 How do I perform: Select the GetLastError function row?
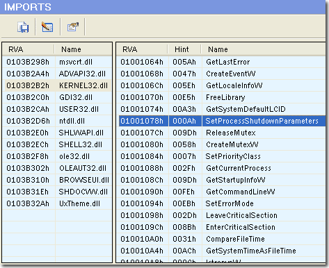221,62
